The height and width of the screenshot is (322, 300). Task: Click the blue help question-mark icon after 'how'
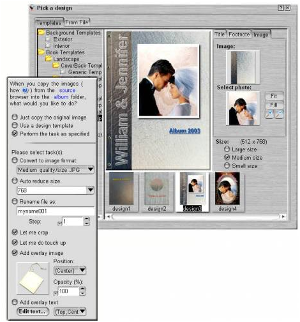coord(25,90)
